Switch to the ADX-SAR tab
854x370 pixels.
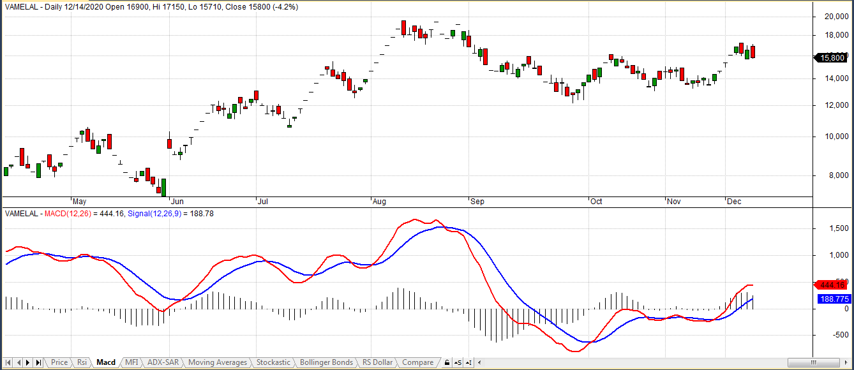coord(163,362)
